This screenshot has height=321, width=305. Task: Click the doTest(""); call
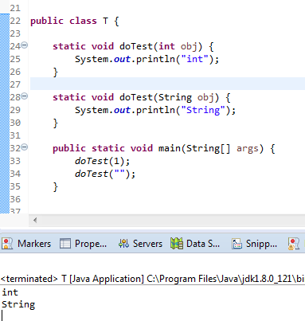105,174
